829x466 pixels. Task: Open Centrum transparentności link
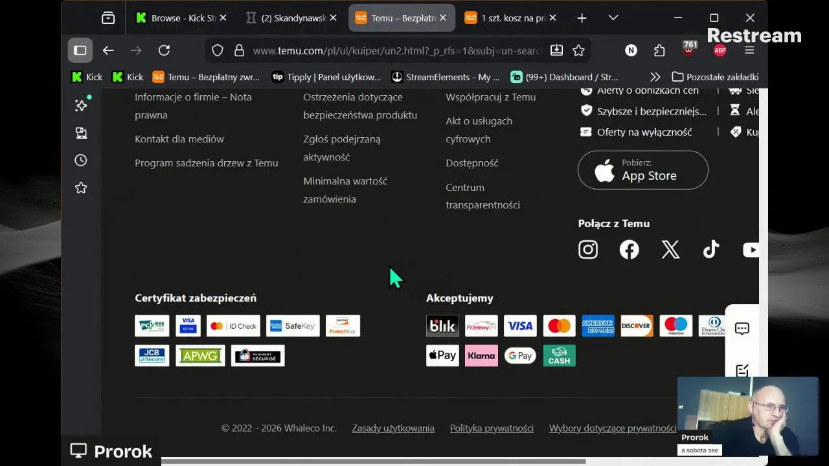point(483,196)
